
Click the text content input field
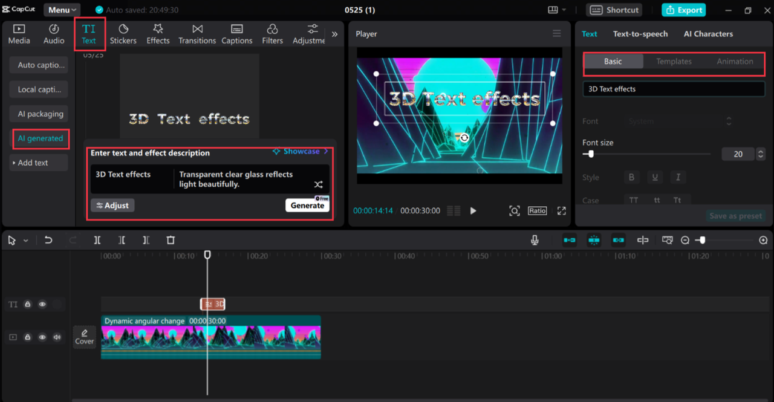[x=674, y=89]
